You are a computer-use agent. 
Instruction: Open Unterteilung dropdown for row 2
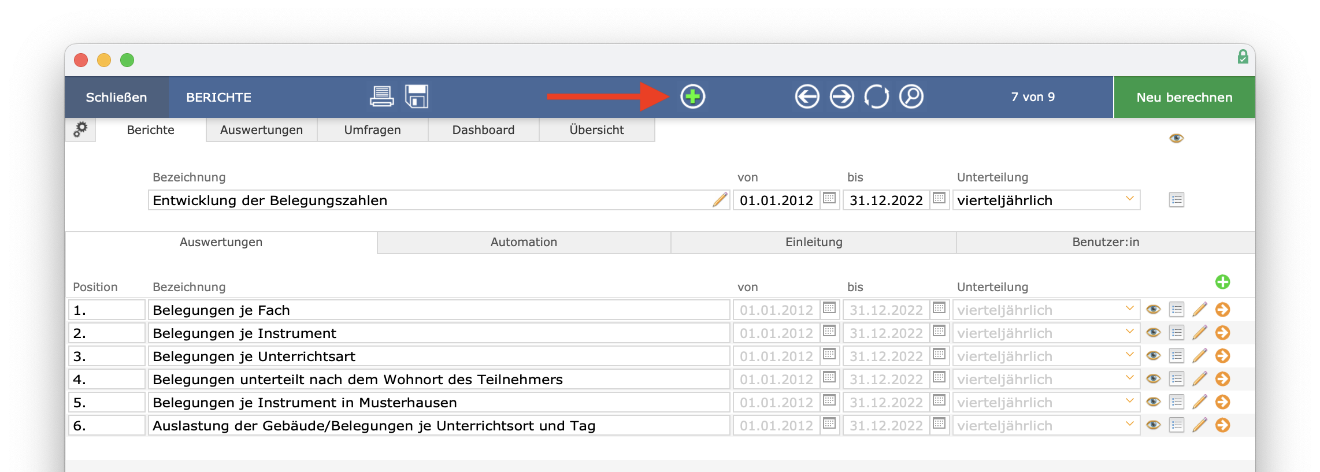pos(1046,333)
